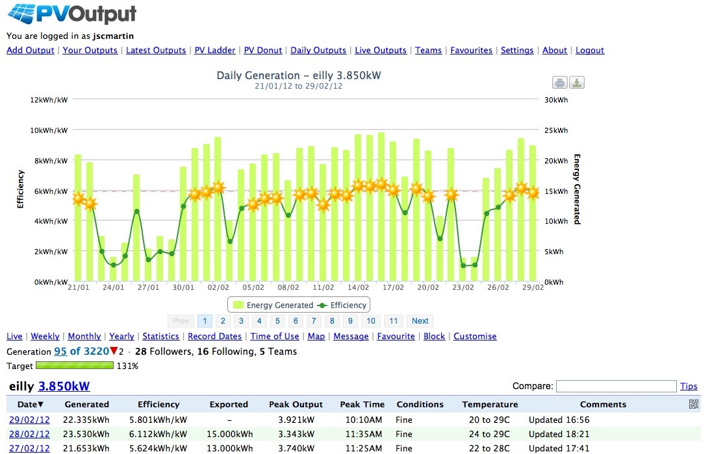Print the chart with printer icon
The image size is (710, 454).
click(x=560, y=83)
